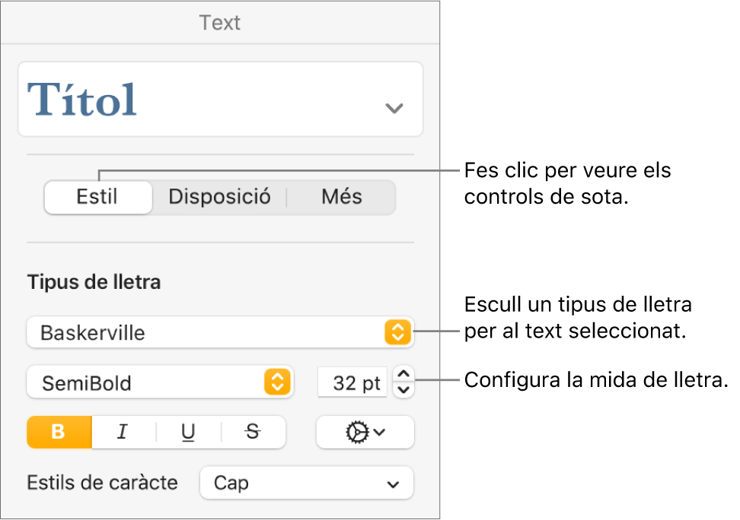Switch to the Disposició tab
The width and height of the screenshot is (740, 520).
pos(219,197)
